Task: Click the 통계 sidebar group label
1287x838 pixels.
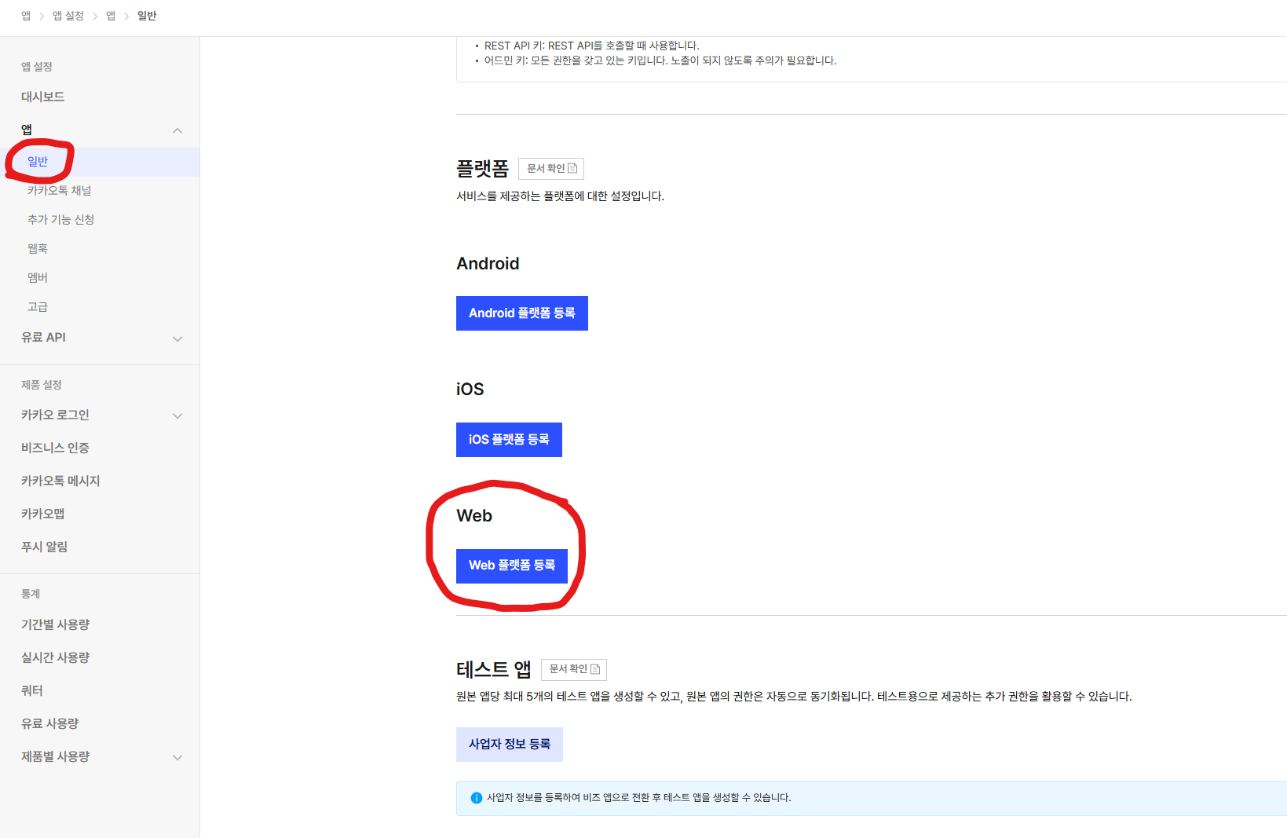Action: coord(31,594)
